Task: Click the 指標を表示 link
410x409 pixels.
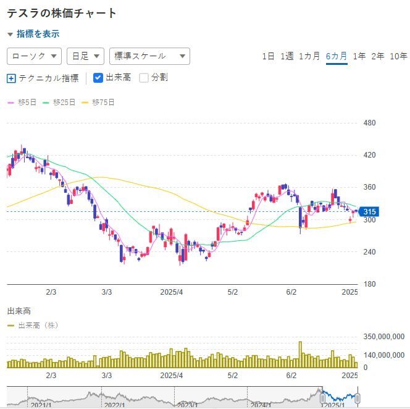Action: pos(38,35)
